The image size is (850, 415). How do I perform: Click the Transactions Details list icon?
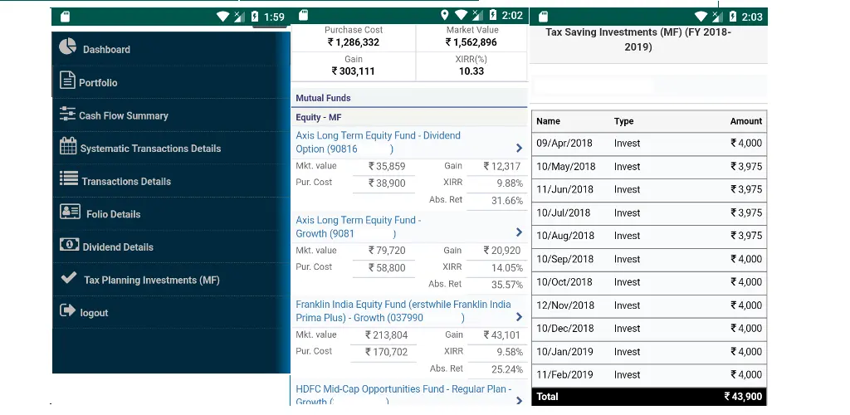tap(68, 178)
